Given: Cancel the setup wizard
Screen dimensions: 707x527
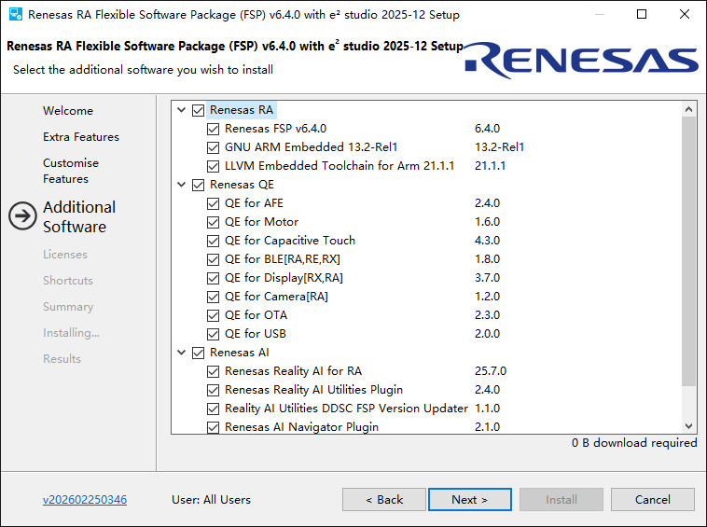Looking at the screenshot, I should click(x=653, y=500).
